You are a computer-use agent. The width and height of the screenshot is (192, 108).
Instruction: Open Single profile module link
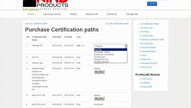click(147, 87)
